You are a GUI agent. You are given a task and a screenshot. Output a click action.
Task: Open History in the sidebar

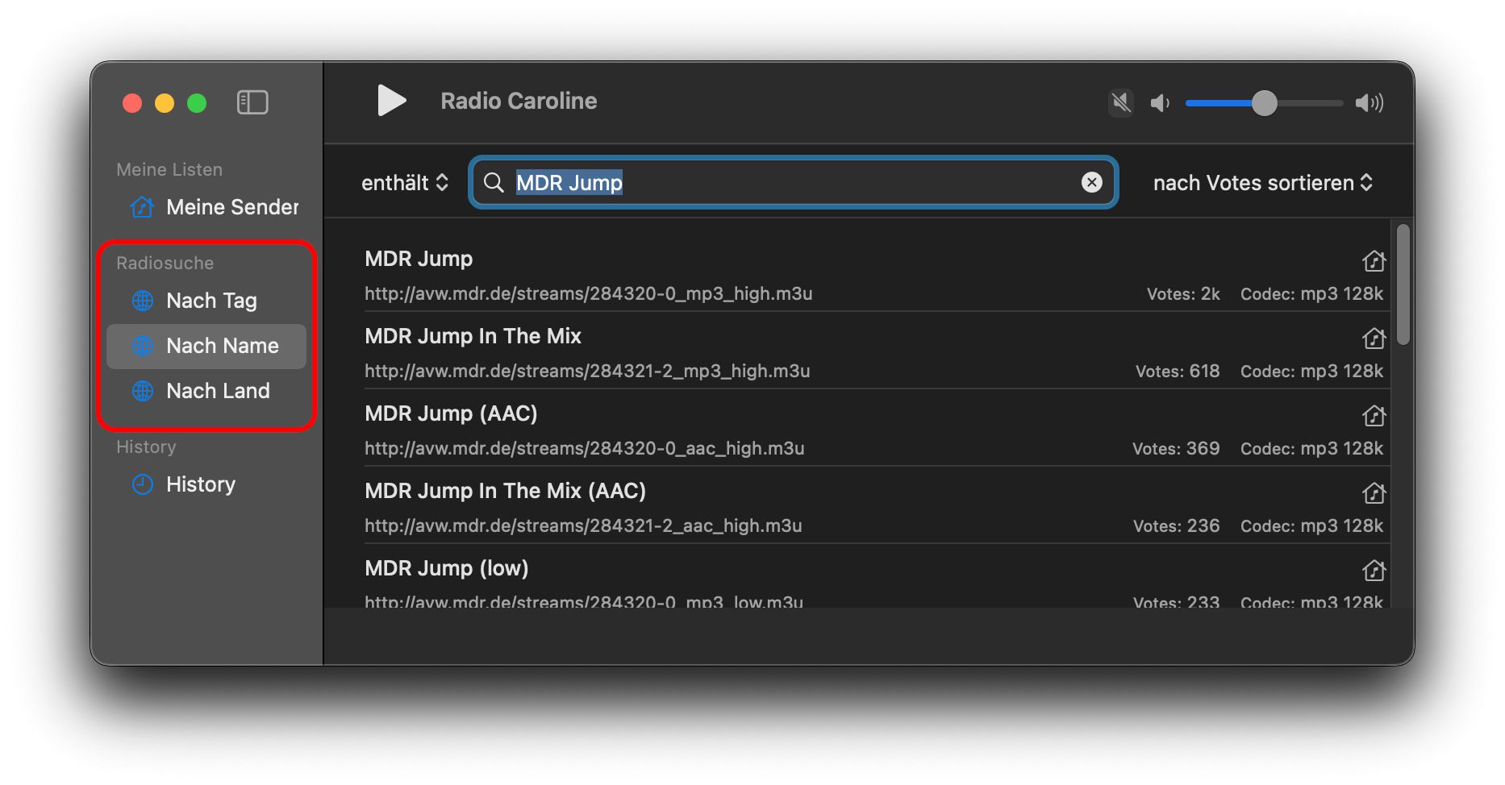tap(200, 484)
